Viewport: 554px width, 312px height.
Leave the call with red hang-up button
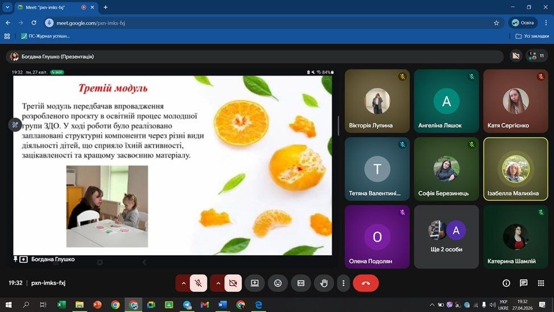point(366,283)
